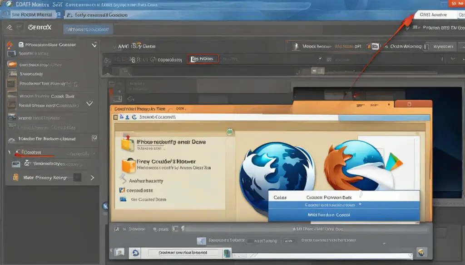Click the green round icon atop dialog list panel

click(229, 132)
